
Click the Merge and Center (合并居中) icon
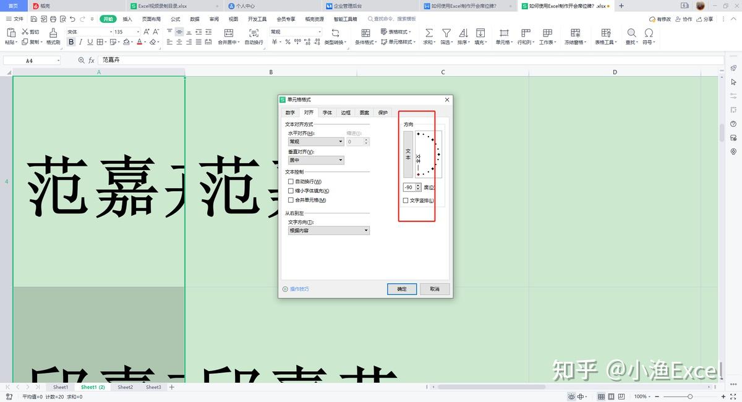tap(228, 32)
